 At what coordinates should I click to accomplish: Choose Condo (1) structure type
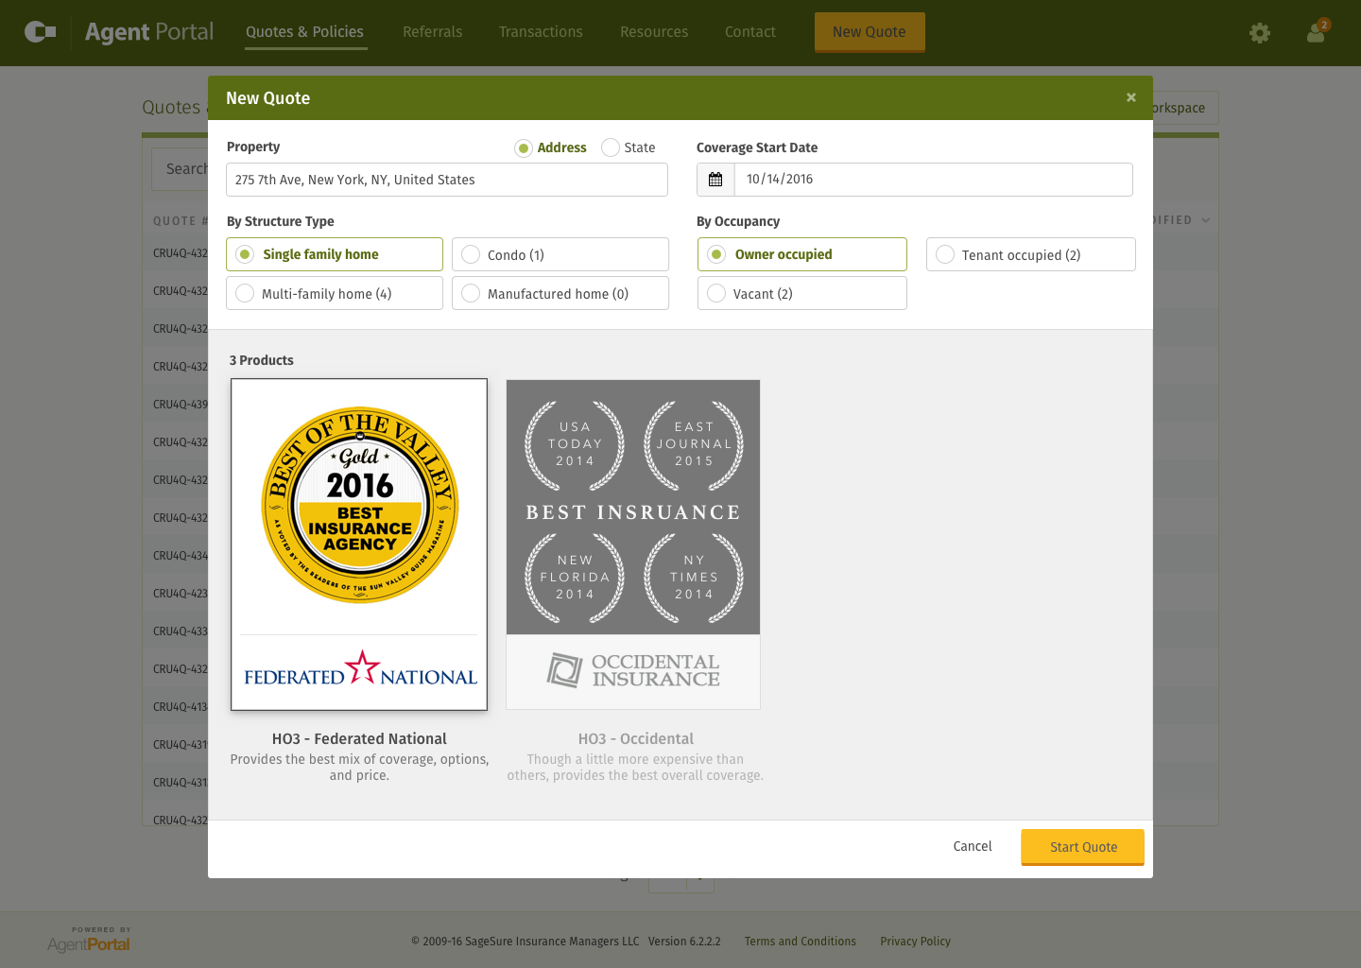pos(560,254)
